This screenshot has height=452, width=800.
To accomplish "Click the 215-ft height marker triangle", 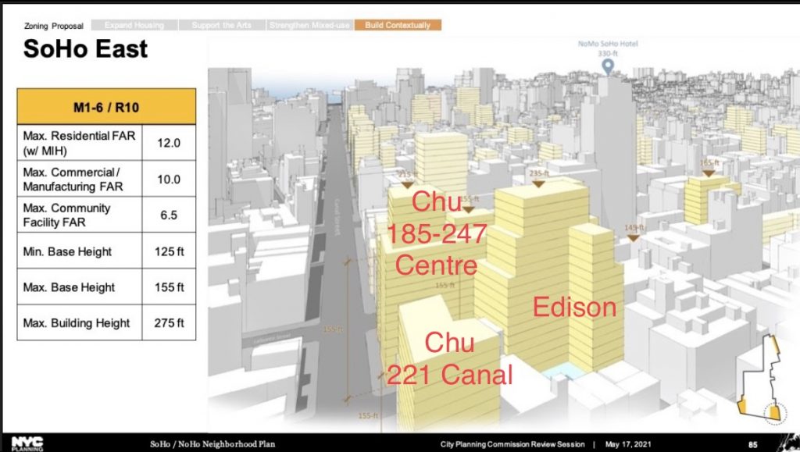I will [405, 185].
